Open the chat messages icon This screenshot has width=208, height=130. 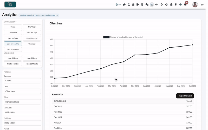tap(147, 4)
